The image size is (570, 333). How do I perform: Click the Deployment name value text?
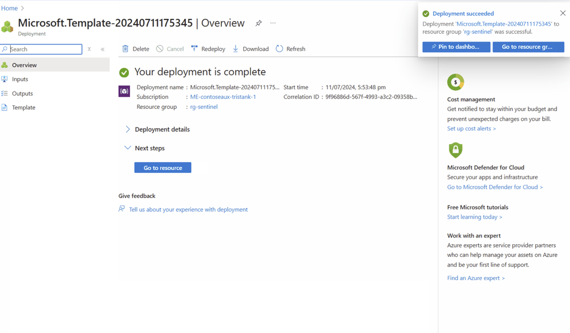point(235,87)
